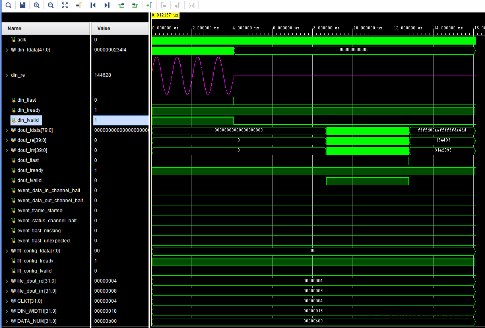Image resolution: width=485 pixels, height=328 pixels.
Task: Click the yellow timestamp marker 0.012137 us
Action: 165,15
